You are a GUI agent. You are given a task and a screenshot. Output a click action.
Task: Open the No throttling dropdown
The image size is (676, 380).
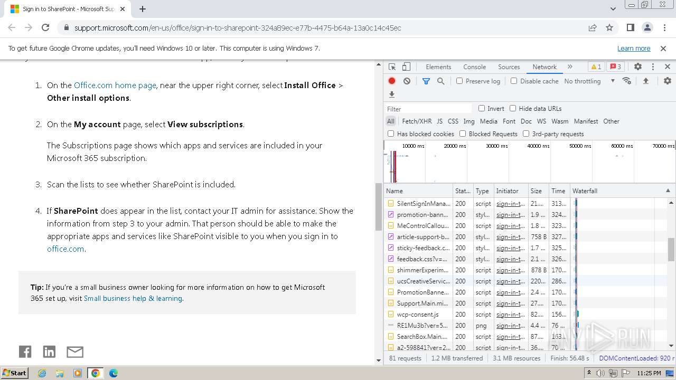click(x=589, y=81)
